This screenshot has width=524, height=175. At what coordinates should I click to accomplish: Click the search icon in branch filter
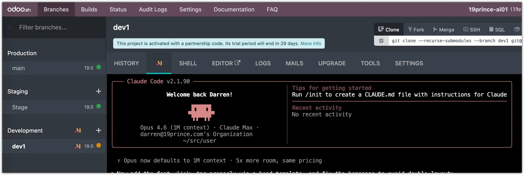click(x=10, y=27)
